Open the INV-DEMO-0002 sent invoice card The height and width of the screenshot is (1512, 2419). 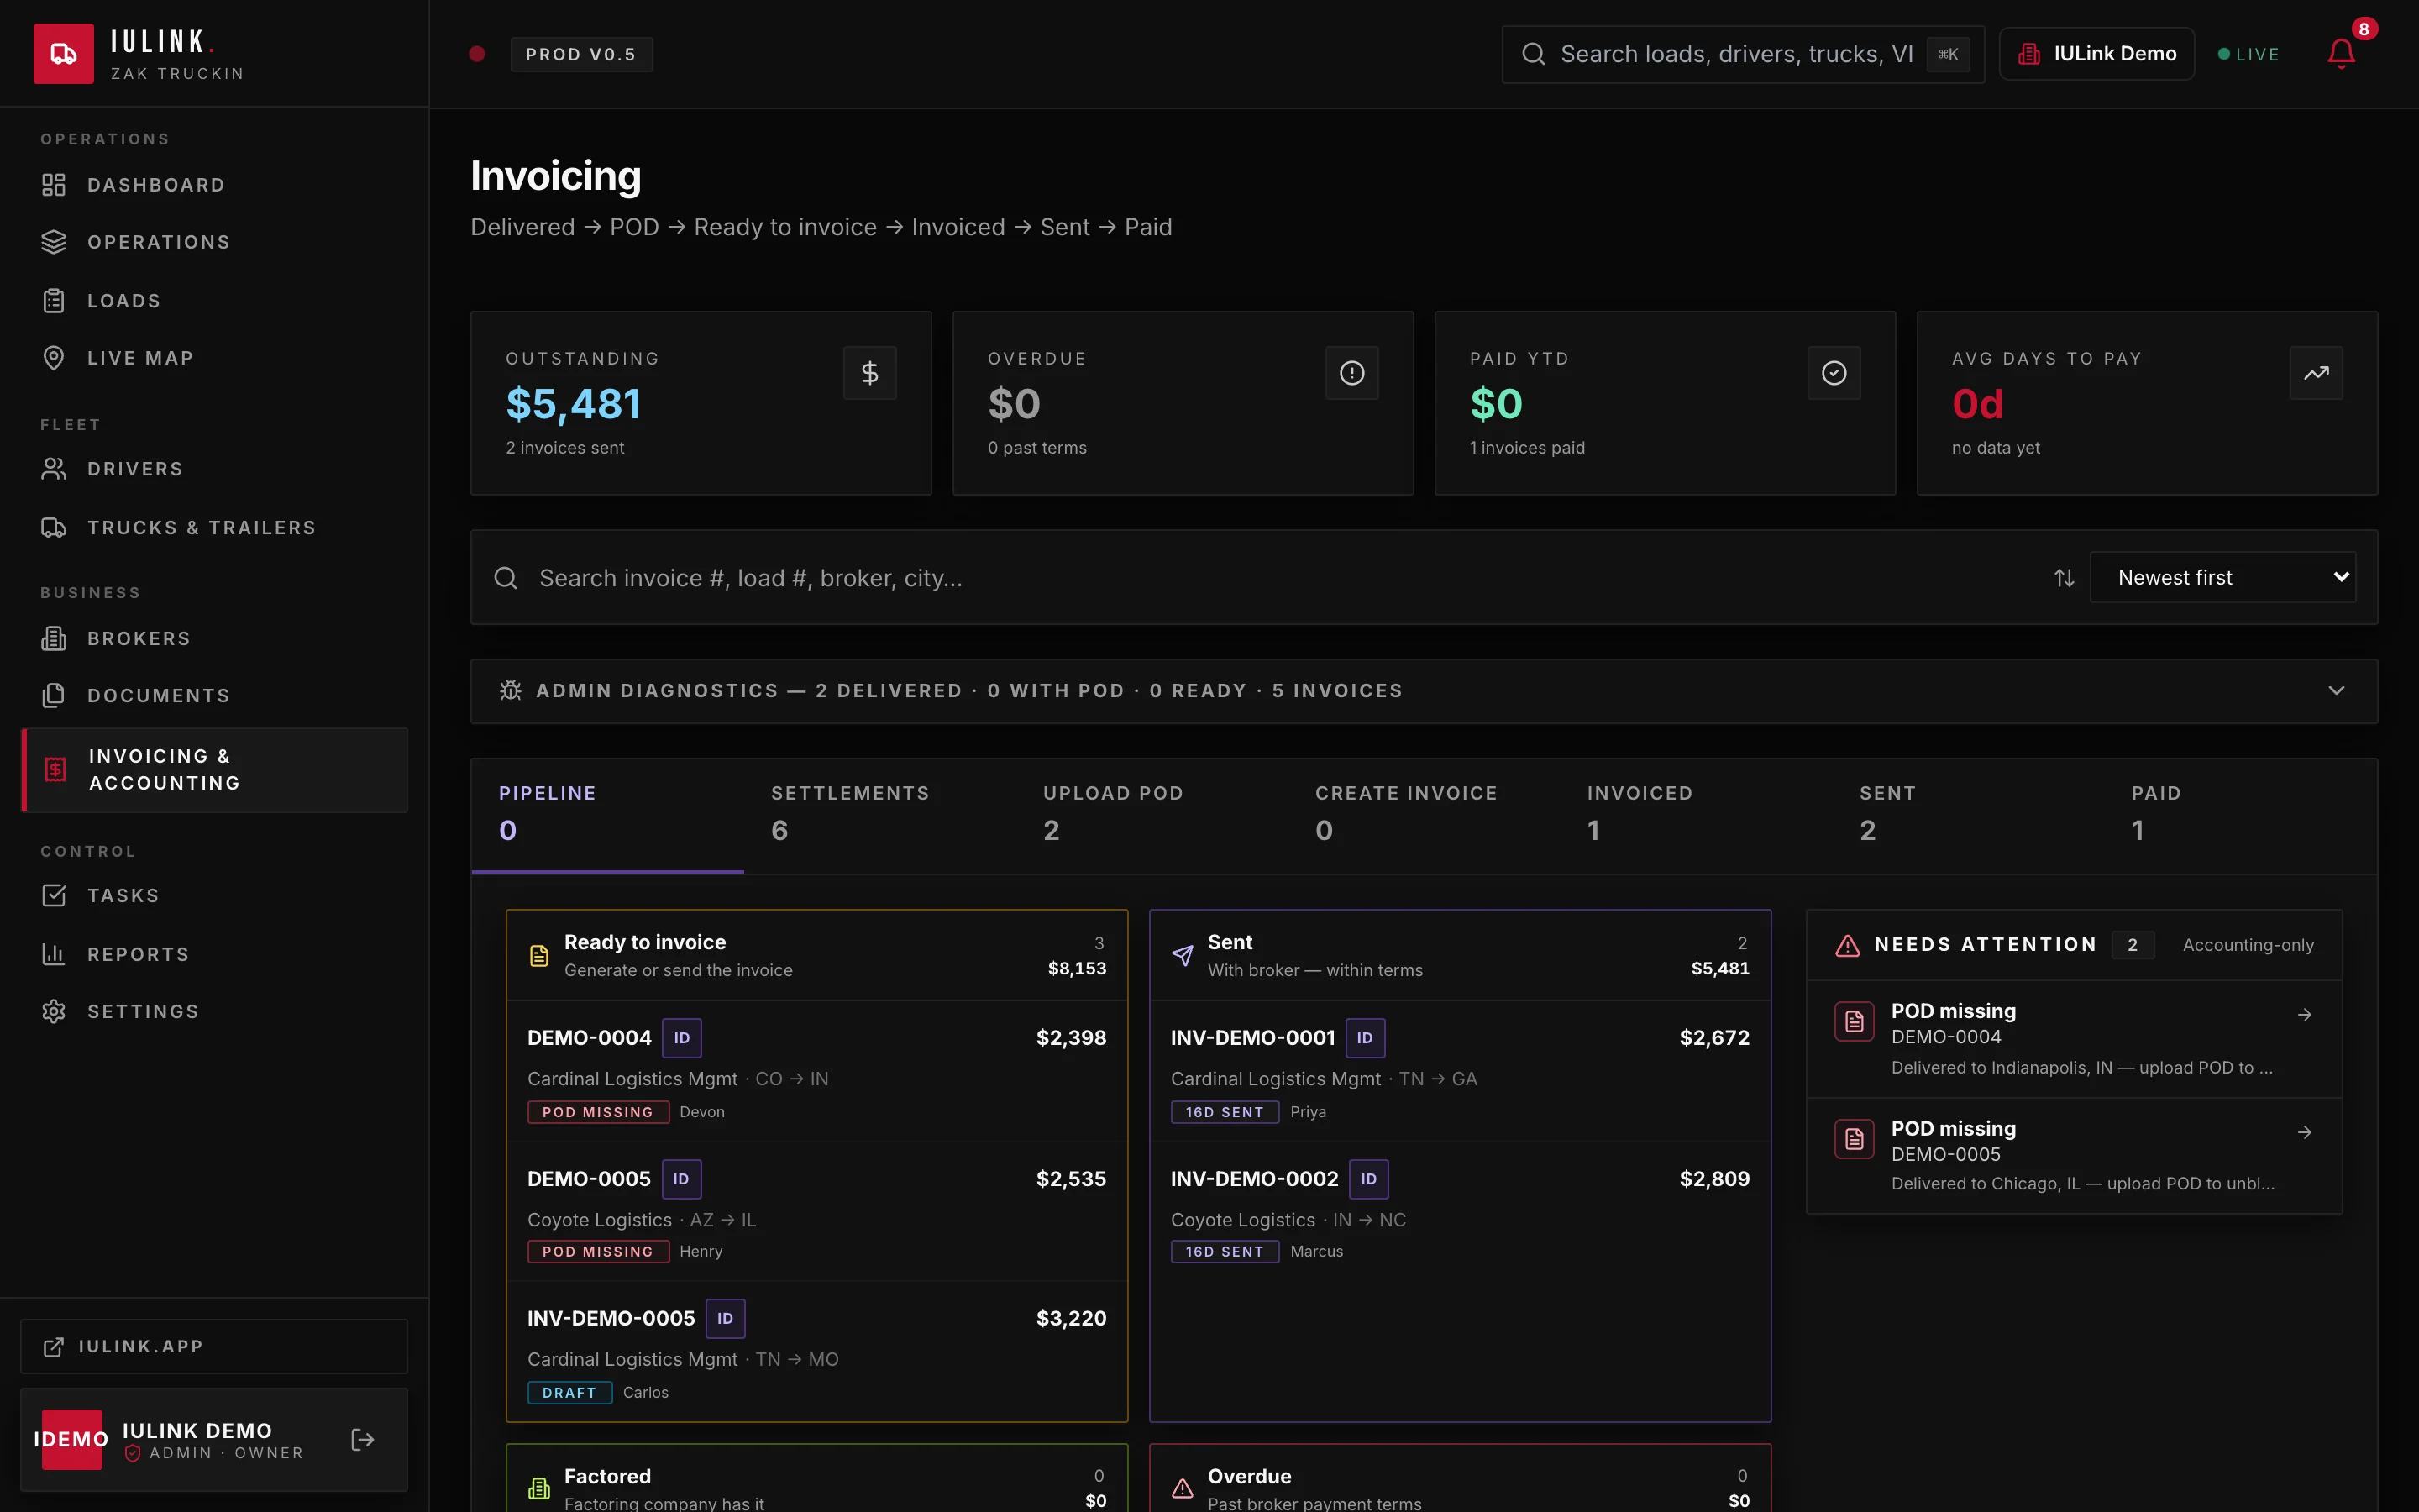1461,1211
